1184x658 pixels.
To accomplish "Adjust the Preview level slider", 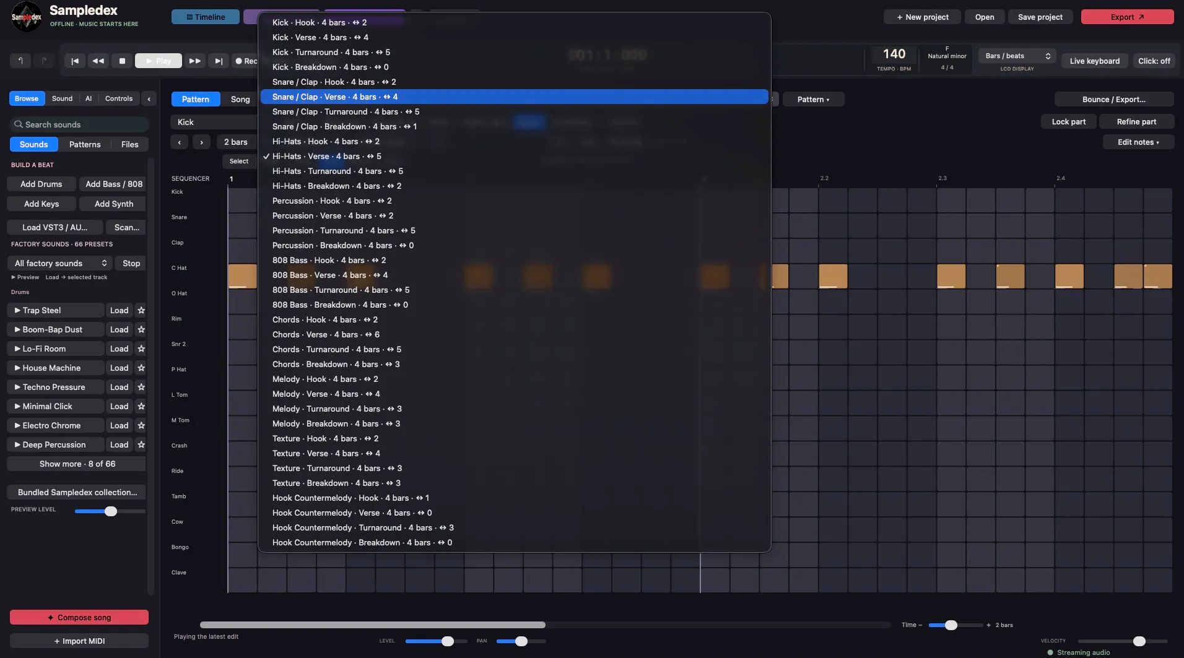I will [110, 511].
